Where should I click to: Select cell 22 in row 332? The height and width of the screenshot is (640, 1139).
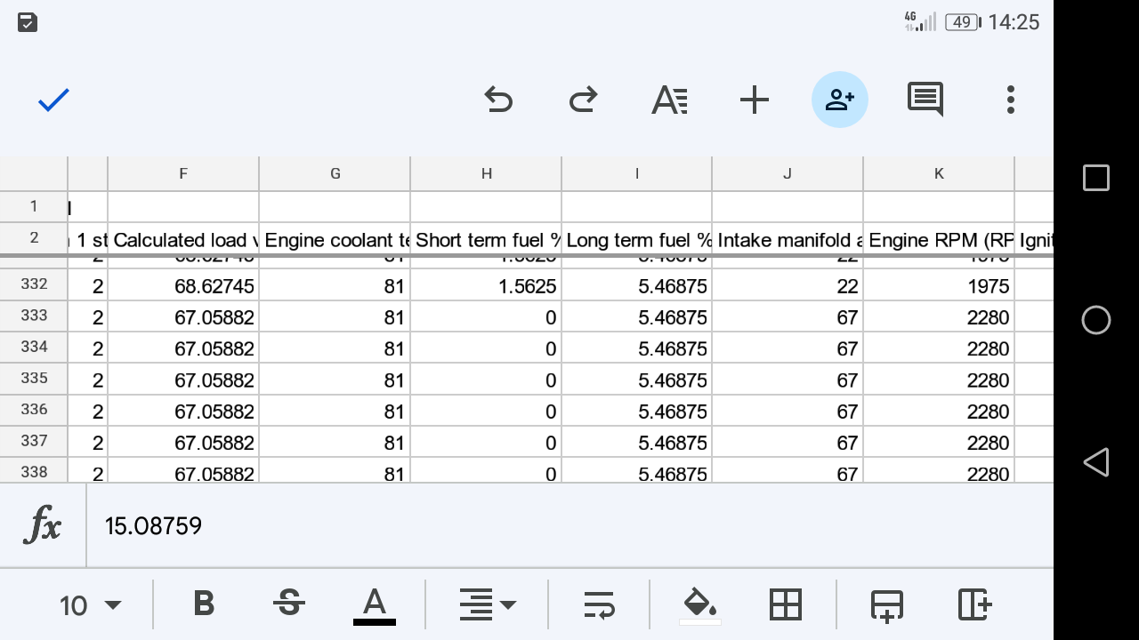tap(788, 285)
